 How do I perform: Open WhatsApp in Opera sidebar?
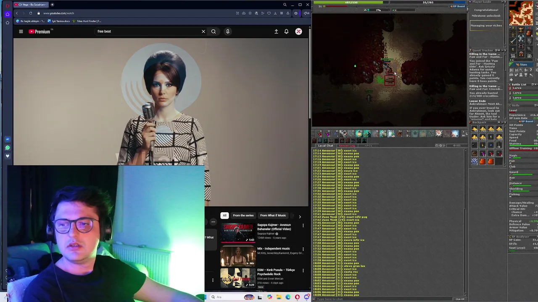click(x=7, y=148)
